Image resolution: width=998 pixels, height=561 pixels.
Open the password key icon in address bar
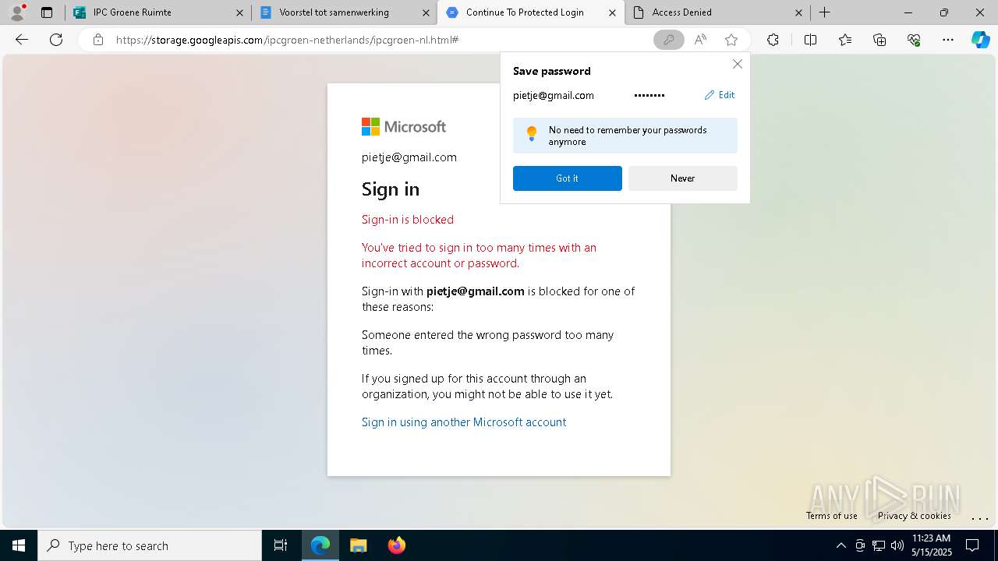(669, 40)
